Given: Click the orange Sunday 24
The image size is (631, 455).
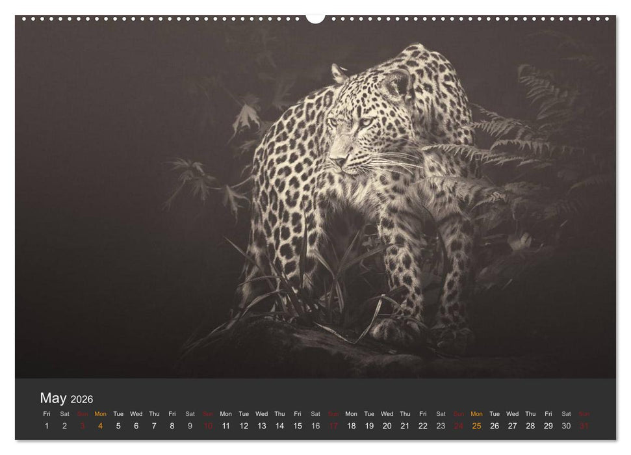Looking at the screenshot, I should [x=457, y=427].
